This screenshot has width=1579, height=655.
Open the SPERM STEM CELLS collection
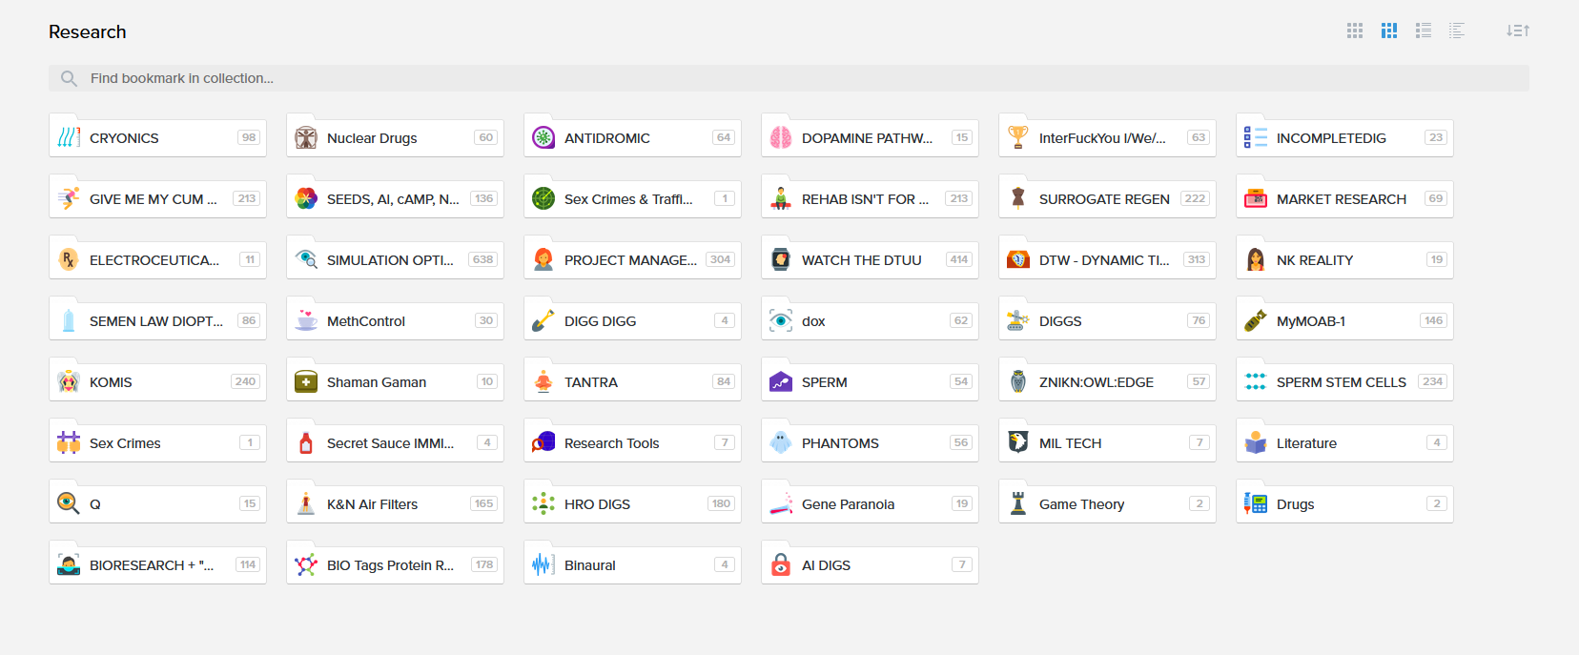pos(1344,382)
